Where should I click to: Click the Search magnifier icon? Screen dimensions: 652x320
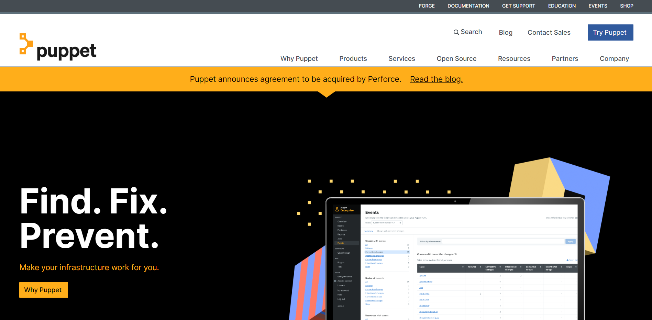coord(456,32)
